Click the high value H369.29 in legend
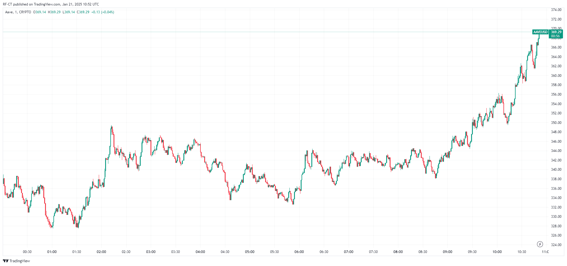 point(54,12)
